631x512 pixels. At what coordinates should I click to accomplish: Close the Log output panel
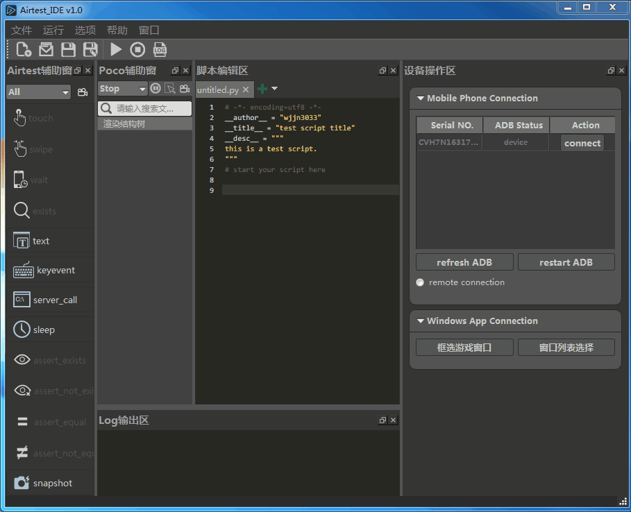click(393, 420)
